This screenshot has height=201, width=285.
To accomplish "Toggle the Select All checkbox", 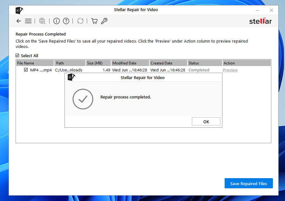I will click(x=17, y=56).
